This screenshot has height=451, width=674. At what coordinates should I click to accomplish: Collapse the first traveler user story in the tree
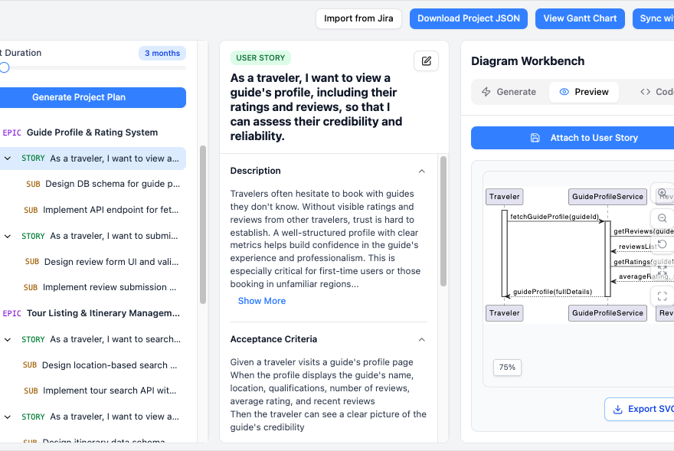click(7, 158)
